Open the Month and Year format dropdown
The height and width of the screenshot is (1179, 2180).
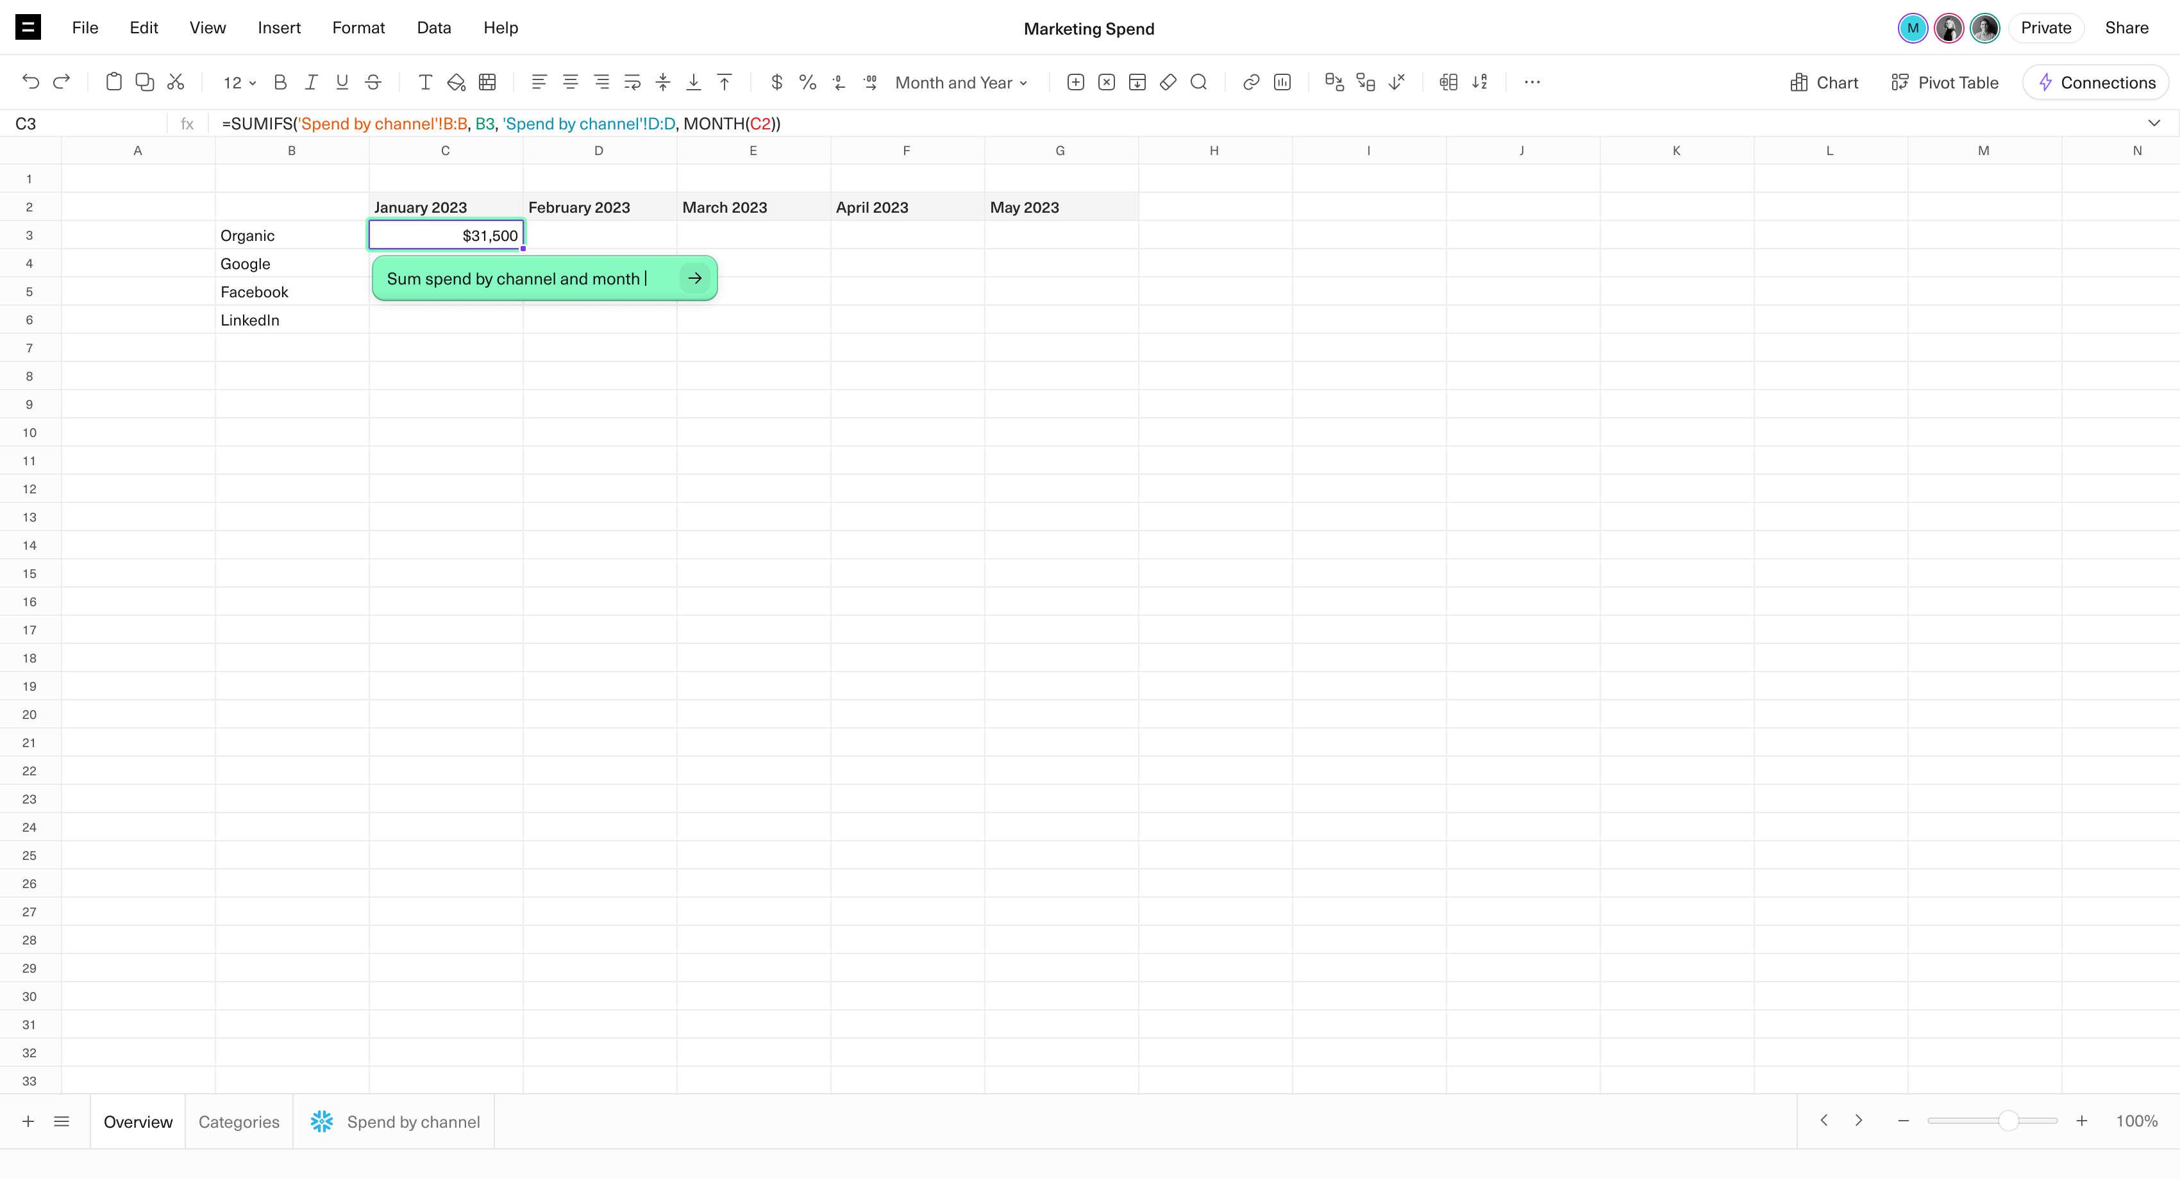click(x=960, y=83)
